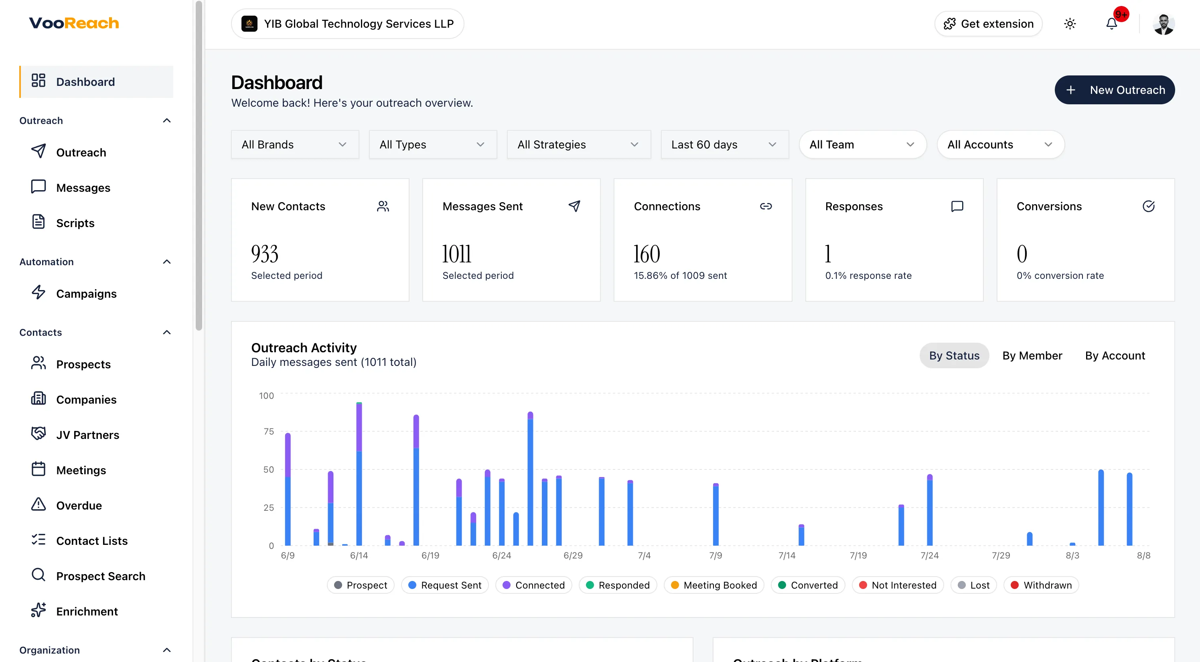Click the Outreach paper-plane icon
Image resolution: width=1200 pixels, height=662 pixels.
(x=38, y=151)
